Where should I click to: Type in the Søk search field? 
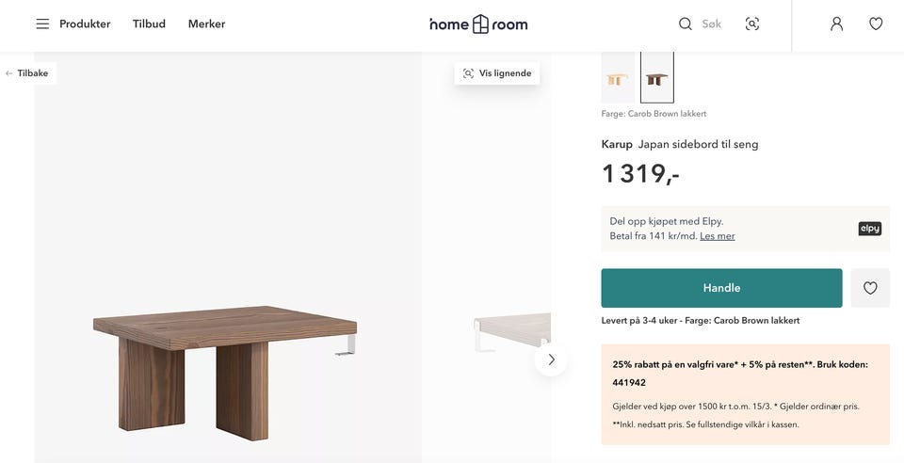pos(713,24)
